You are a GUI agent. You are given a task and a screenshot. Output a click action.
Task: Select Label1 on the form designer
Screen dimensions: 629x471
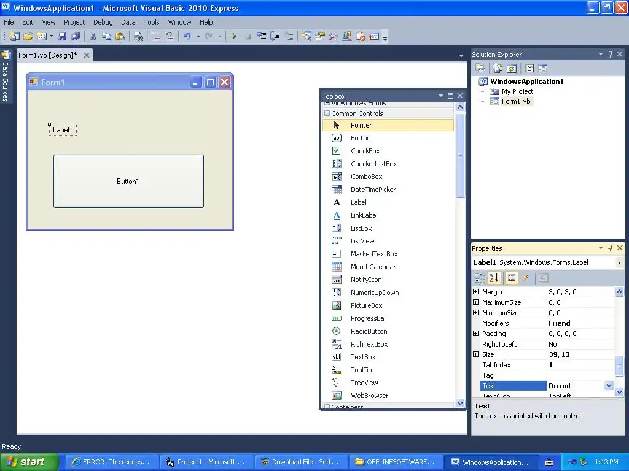point(63,130)
